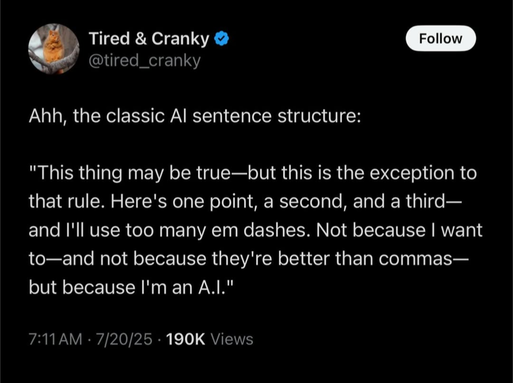Open the 7:11 AM timestamp link

pyautogui.click(x=56, y=339)
